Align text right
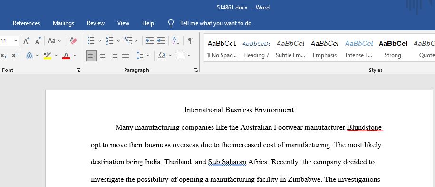The width and height of the screenshot is (435, 187). [x=114, y=55]
